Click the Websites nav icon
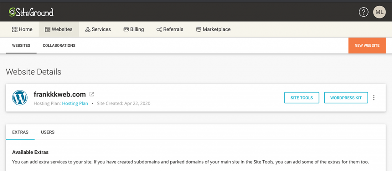The width and height of the screenshot is (392, 171). (47, 29)
